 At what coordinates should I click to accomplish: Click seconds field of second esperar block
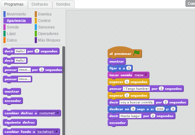click(127, 95)
